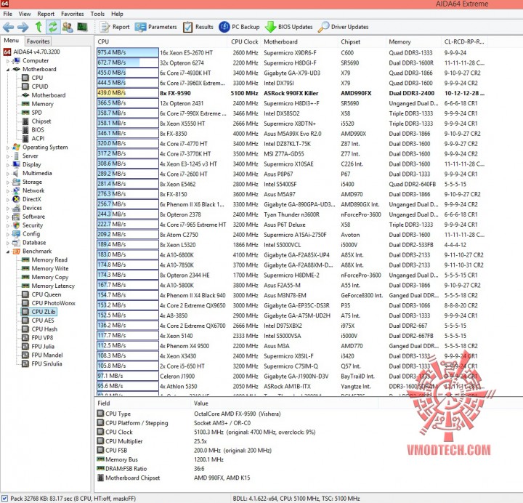This screenshot has height=503, width=523.
Task: Open Parameters from the toolbar
Action: tap(155, 27)
